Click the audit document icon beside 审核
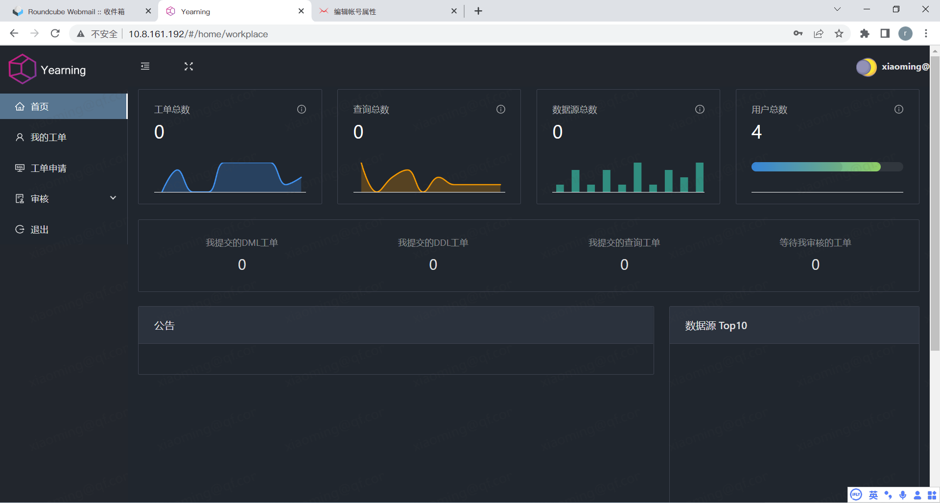 click(20, 198)
